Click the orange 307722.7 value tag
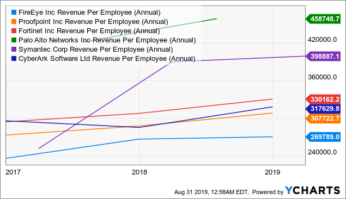The height and width of the screenshot is (199, 346). click(323, 119)
